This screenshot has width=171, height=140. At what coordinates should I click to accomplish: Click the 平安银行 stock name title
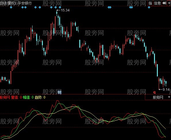25,3
